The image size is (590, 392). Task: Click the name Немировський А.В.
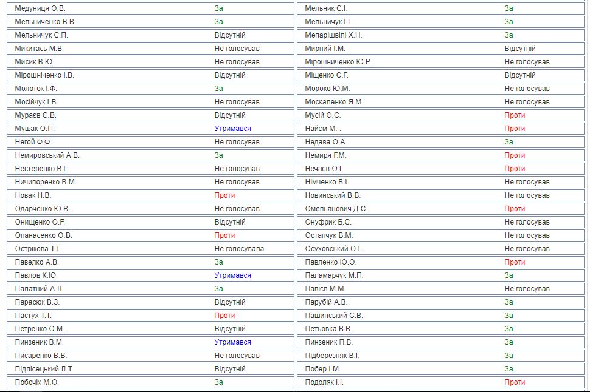click(x=47, y=155)
